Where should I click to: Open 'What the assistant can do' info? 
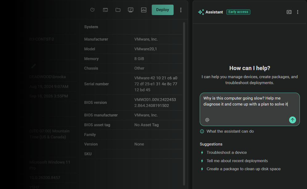[x=227, y=131]
